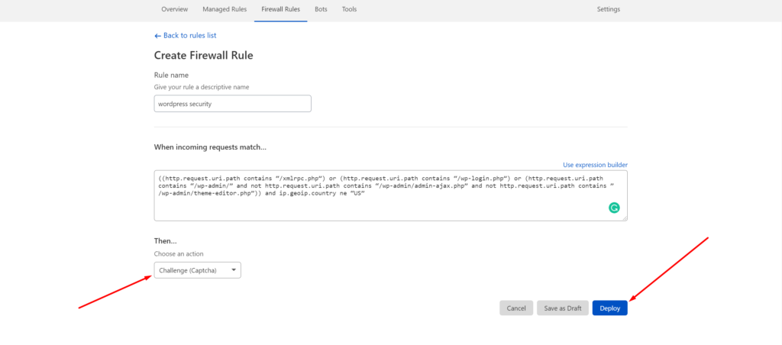Click the Choose an action label
The image size is (782, 345).
pos(179,253)
